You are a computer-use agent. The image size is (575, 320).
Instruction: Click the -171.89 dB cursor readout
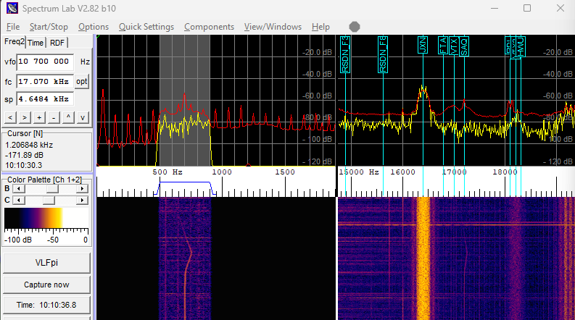coord(24,155)
